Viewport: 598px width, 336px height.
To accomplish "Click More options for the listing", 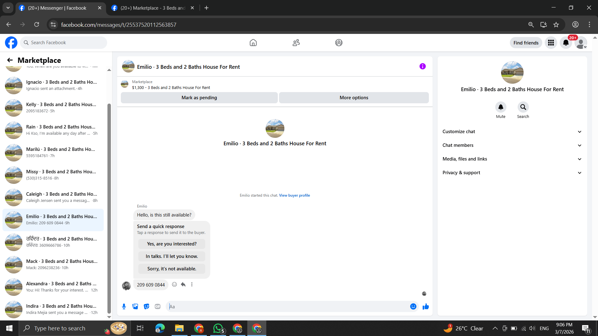I will coord(354,98).
